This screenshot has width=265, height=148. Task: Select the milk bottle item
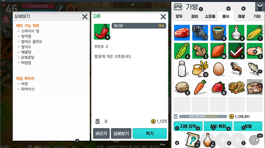pyautogui.click(x=182, y=69)
